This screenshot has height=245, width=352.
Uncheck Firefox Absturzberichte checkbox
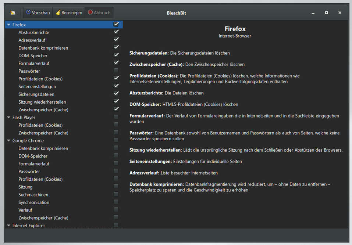click(x=116, y=32)
